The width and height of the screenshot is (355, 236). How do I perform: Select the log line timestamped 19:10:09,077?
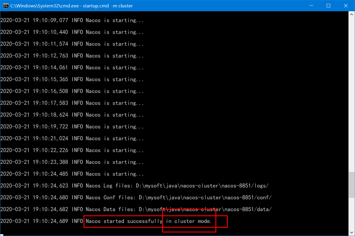(x=72, y=20)
